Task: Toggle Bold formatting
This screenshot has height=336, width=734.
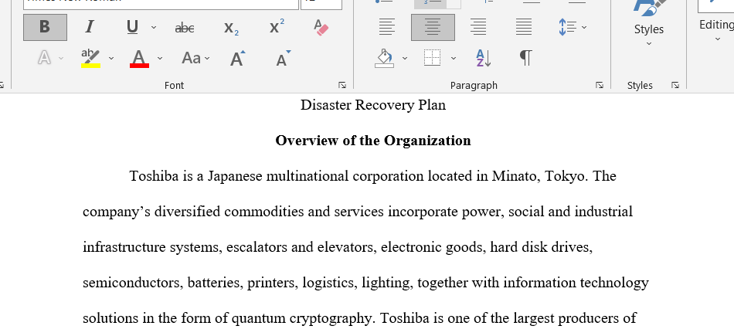Action: point(45,27)
